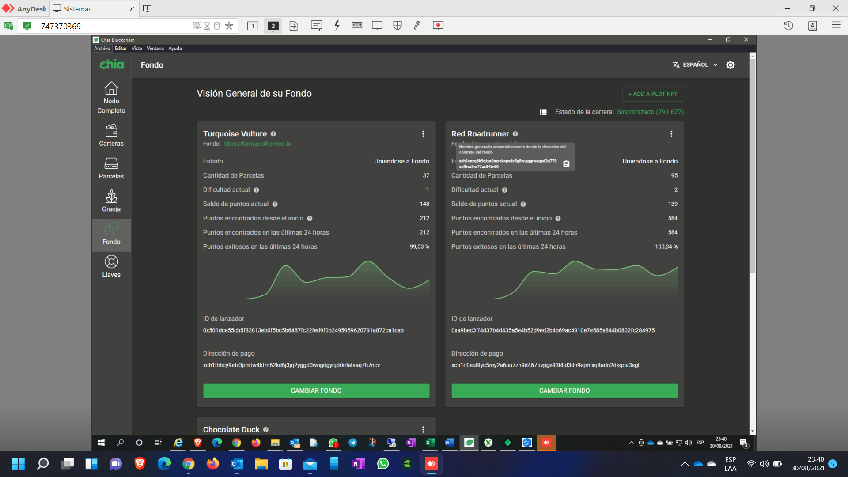The width and height of the screenshot is (848, 477).
Task: Activate AnyDesk whiteboard pen icon
Action: click(x=418, y=26)
